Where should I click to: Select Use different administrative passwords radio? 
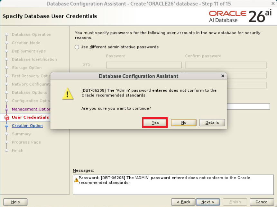pyautogui.click(x=77, y=47)
